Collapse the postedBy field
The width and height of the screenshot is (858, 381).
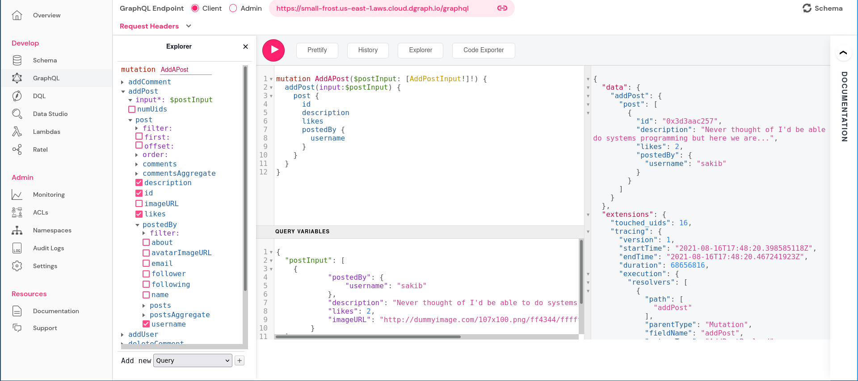click(137, 225)
